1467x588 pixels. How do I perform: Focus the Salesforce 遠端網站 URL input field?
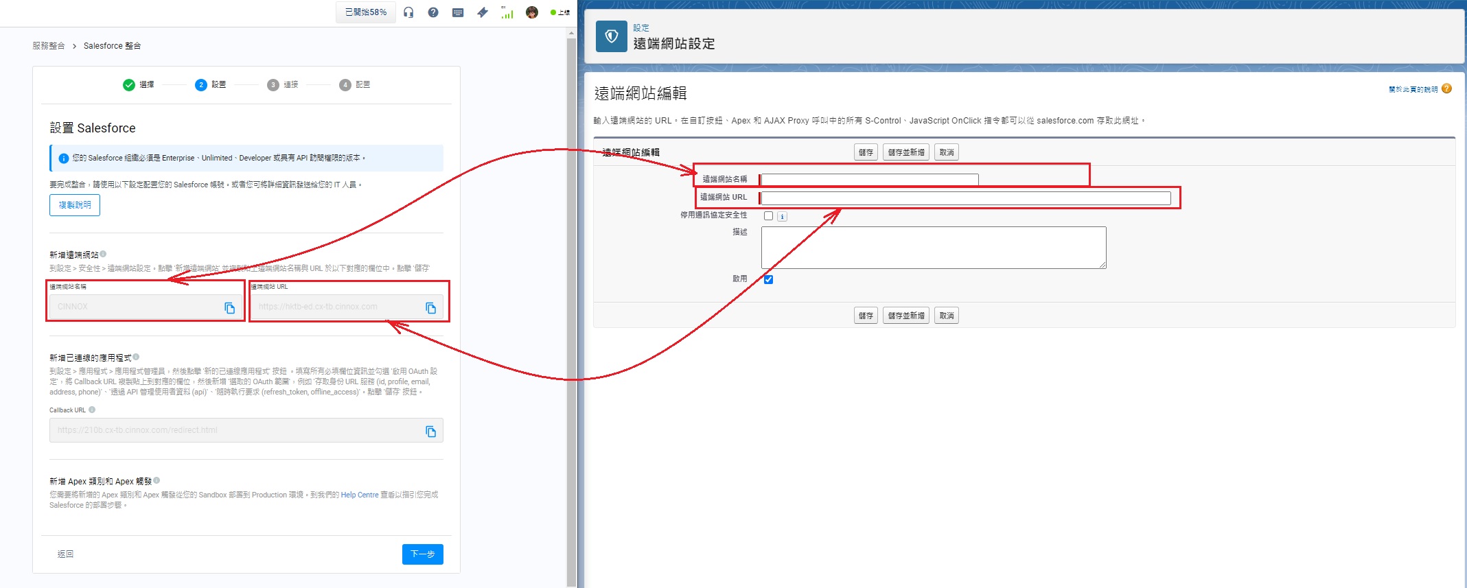(966, 198)
